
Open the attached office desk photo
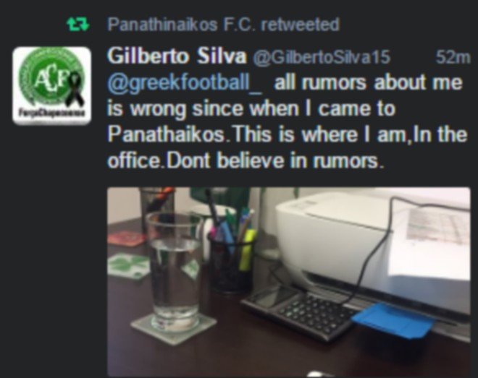(289, 282)
